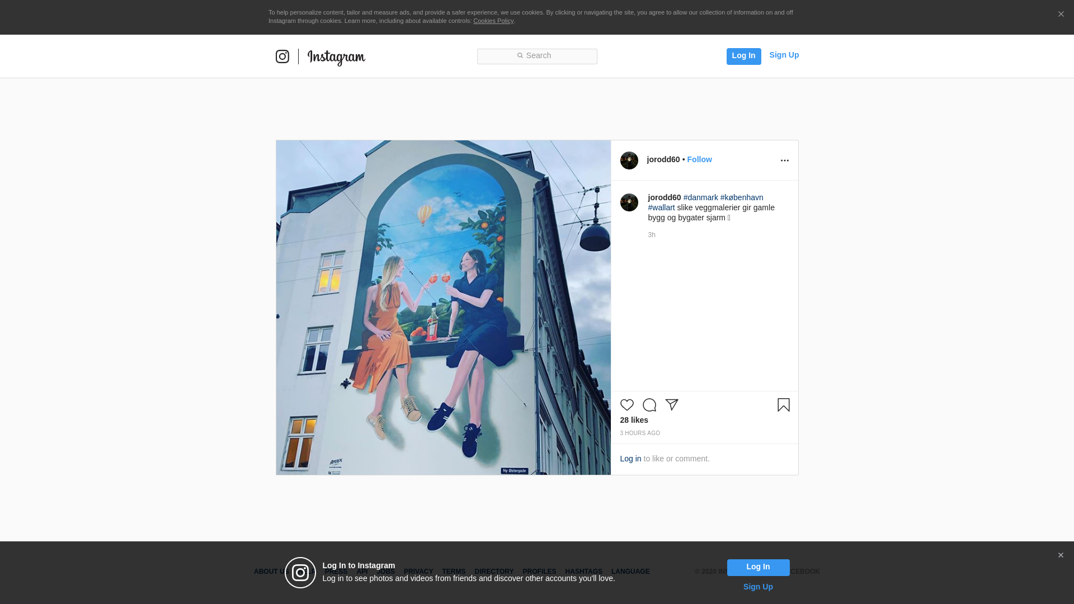
Task: Click into the Search field
Action: (537, 56)
